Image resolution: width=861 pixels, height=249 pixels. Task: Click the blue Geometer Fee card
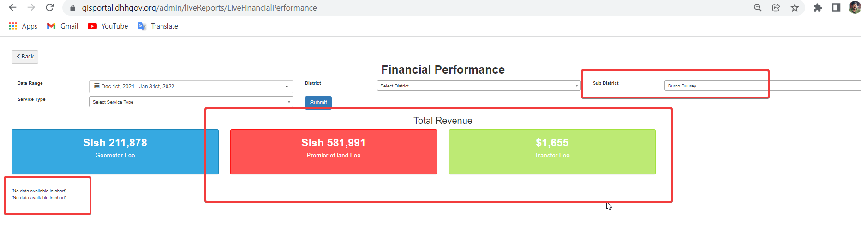115,152
